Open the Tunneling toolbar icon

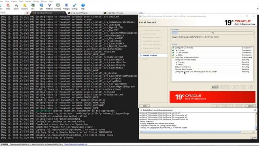tap(58, 6)
